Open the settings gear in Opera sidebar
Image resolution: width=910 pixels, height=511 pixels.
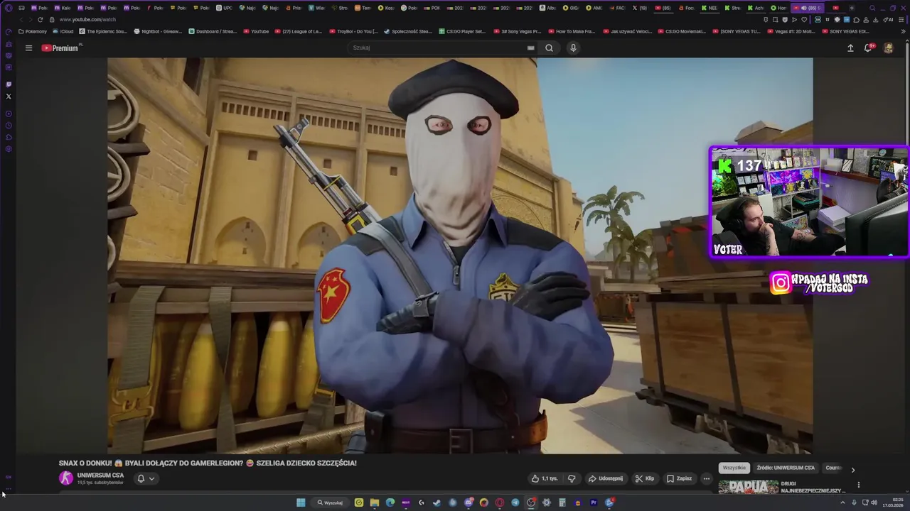(9, 149)
